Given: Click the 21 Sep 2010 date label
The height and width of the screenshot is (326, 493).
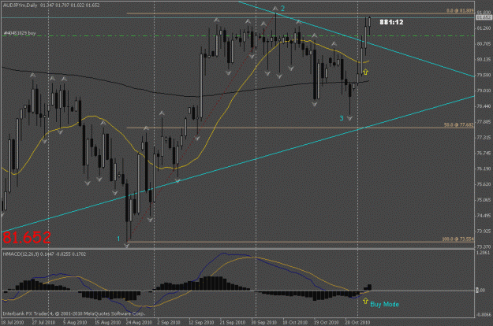Looking at the screenshot, I should click(233, 322).
